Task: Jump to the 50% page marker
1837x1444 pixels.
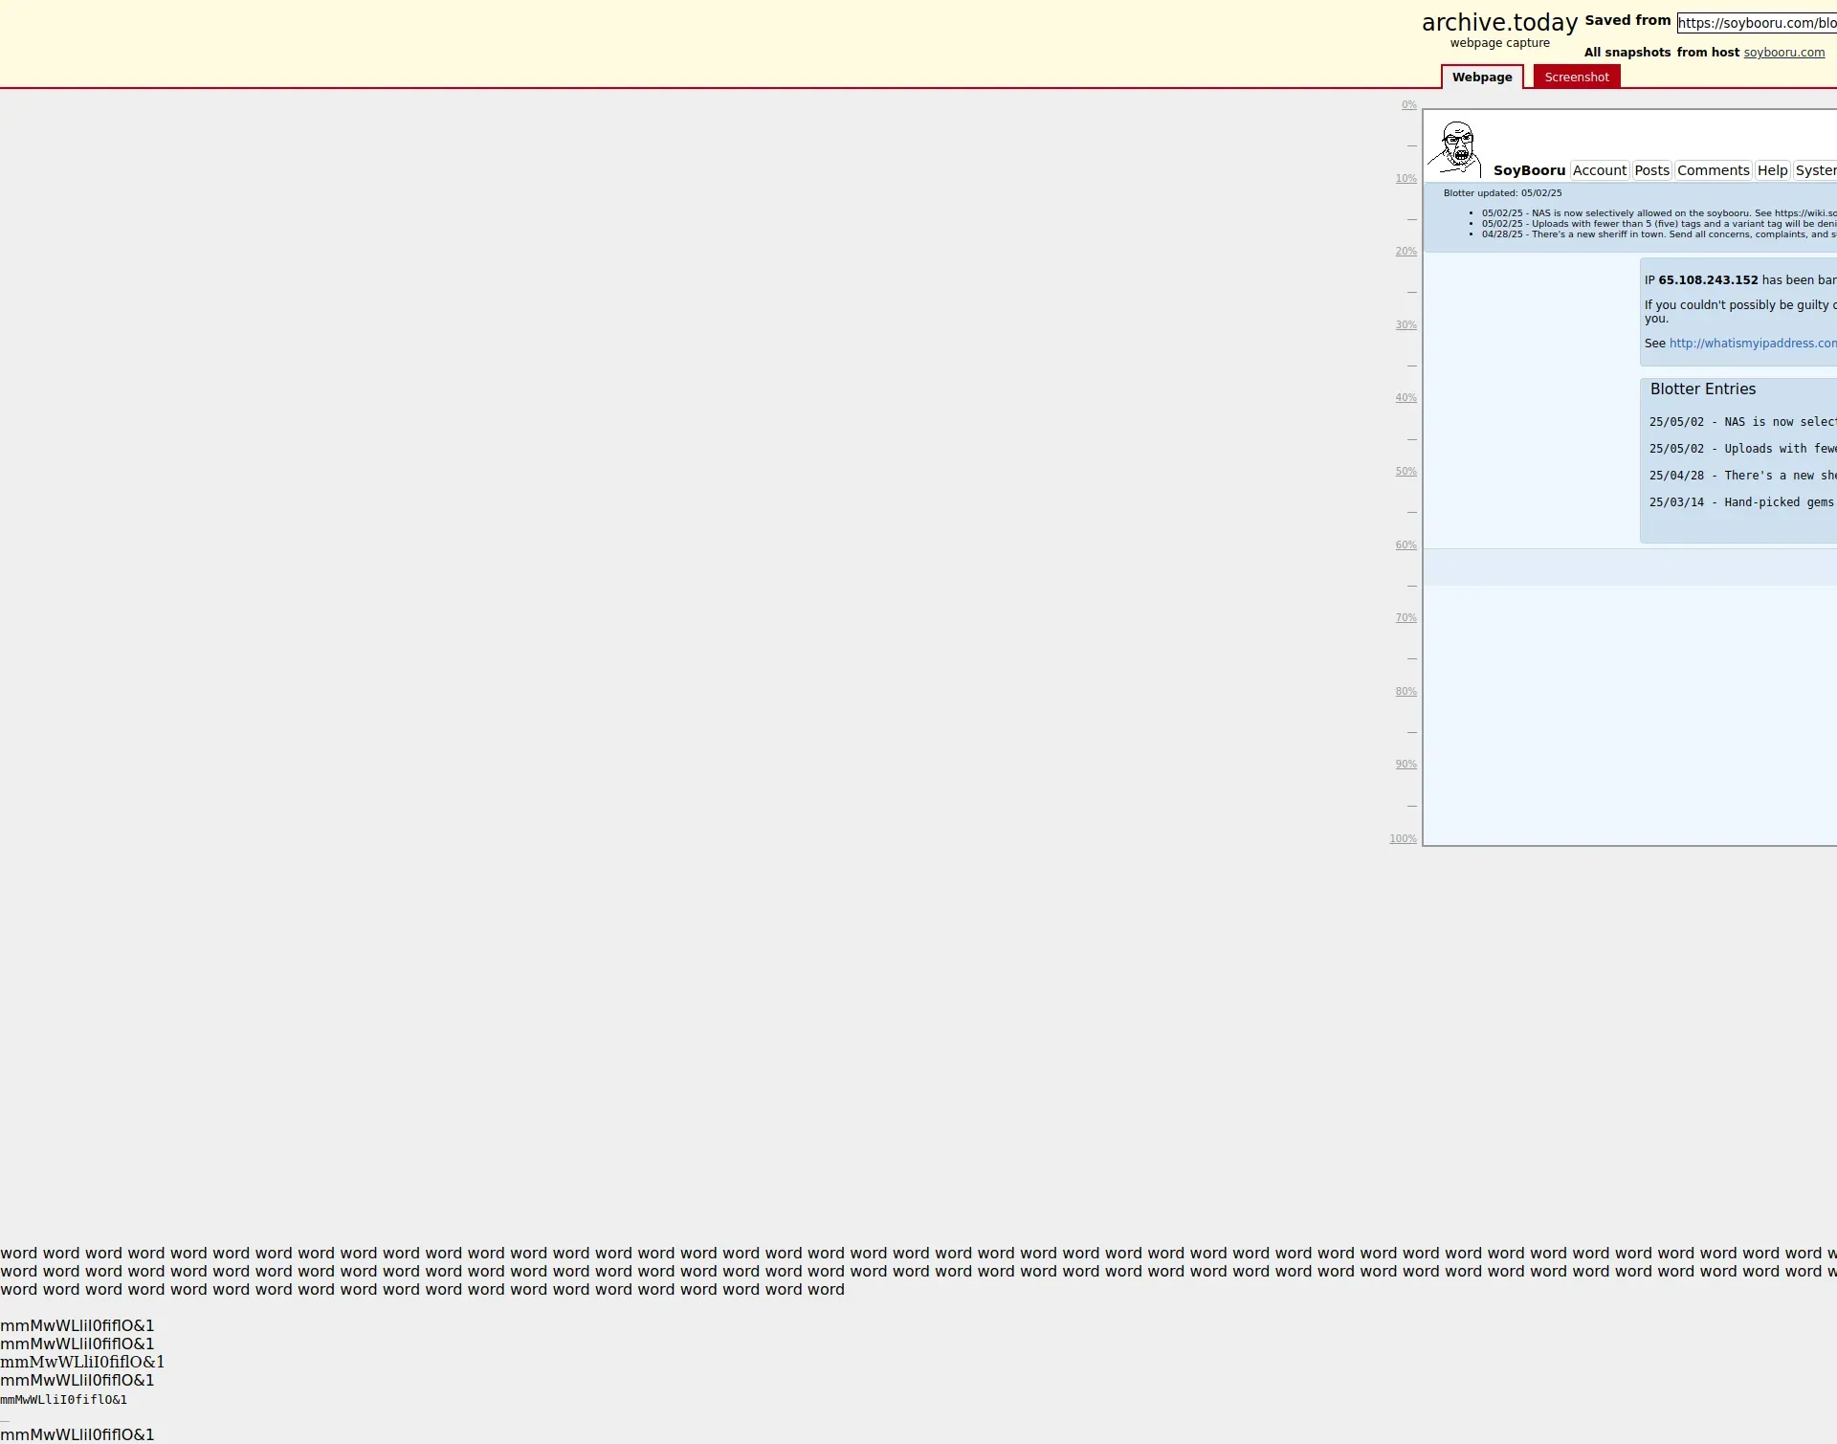Action: [1405, 472]
